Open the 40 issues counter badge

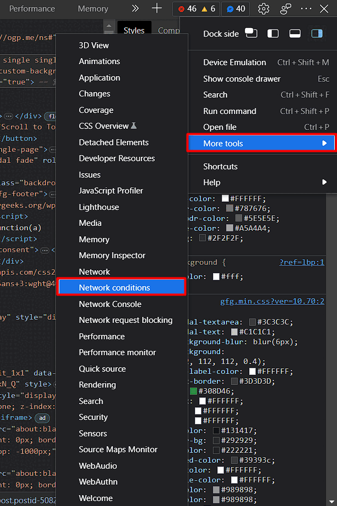235,9
